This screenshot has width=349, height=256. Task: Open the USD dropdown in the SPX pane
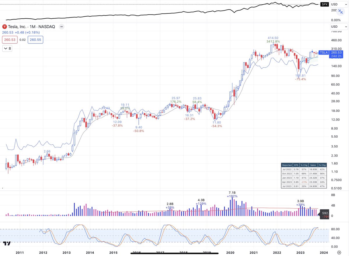(x=339, y=4)
